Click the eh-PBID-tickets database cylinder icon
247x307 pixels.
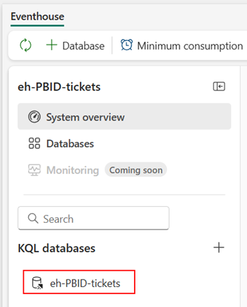point(38,283)
